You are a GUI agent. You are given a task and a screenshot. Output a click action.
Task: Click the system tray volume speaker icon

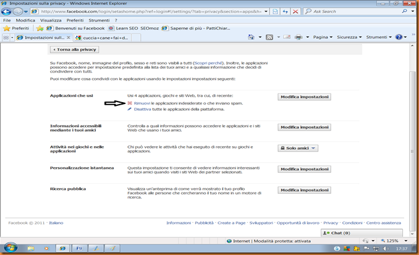[x=386, y=249]
